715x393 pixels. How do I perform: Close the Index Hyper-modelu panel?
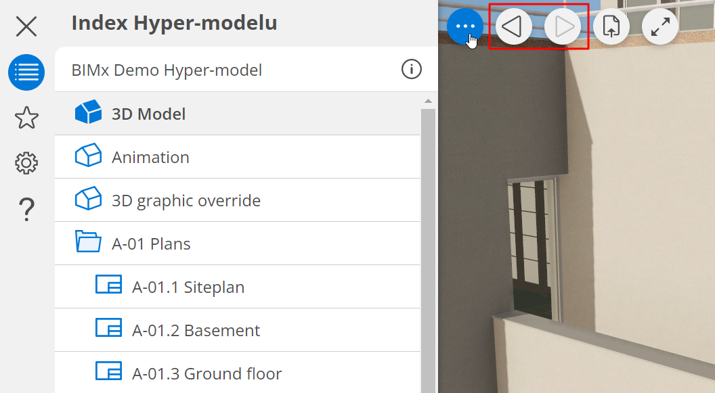point(26,26)
